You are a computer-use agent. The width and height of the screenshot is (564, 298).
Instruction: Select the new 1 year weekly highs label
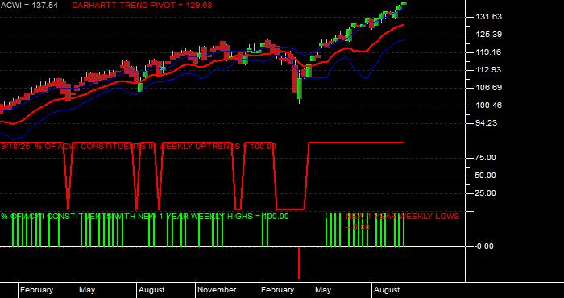tap(144, 217)
